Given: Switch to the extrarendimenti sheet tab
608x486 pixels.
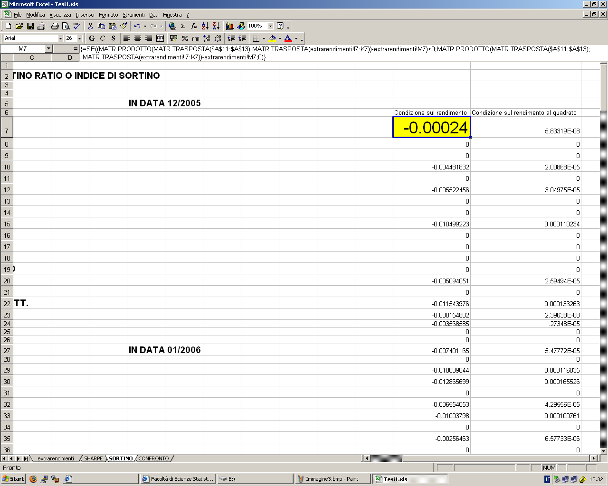Looking at the screenshot, I should pyautogui.click(x=56, y=458).
